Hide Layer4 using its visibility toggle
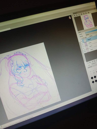Viewport: 97px width, 129px height. point(82,41)
